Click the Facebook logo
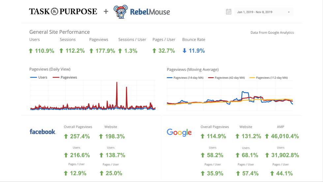The image size is (323, 182). (43, 132)
